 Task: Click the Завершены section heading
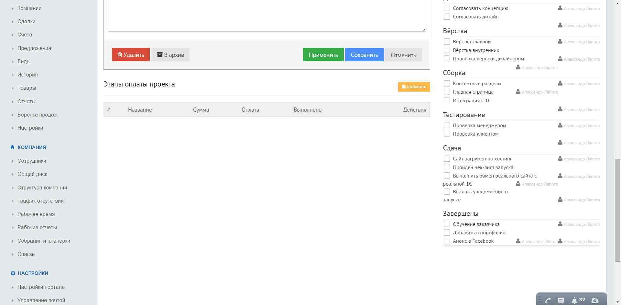point(461,214)
